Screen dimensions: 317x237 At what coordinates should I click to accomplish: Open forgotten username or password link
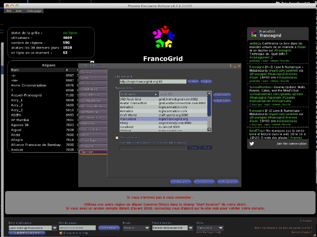point(283,228)
